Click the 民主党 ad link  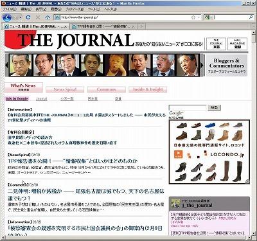click(93, 99)
